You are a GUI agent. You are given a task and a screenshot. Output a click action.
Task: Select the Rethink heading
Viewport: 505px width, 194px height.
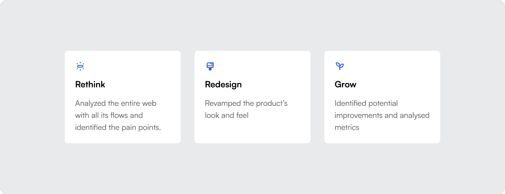(90, 84)
